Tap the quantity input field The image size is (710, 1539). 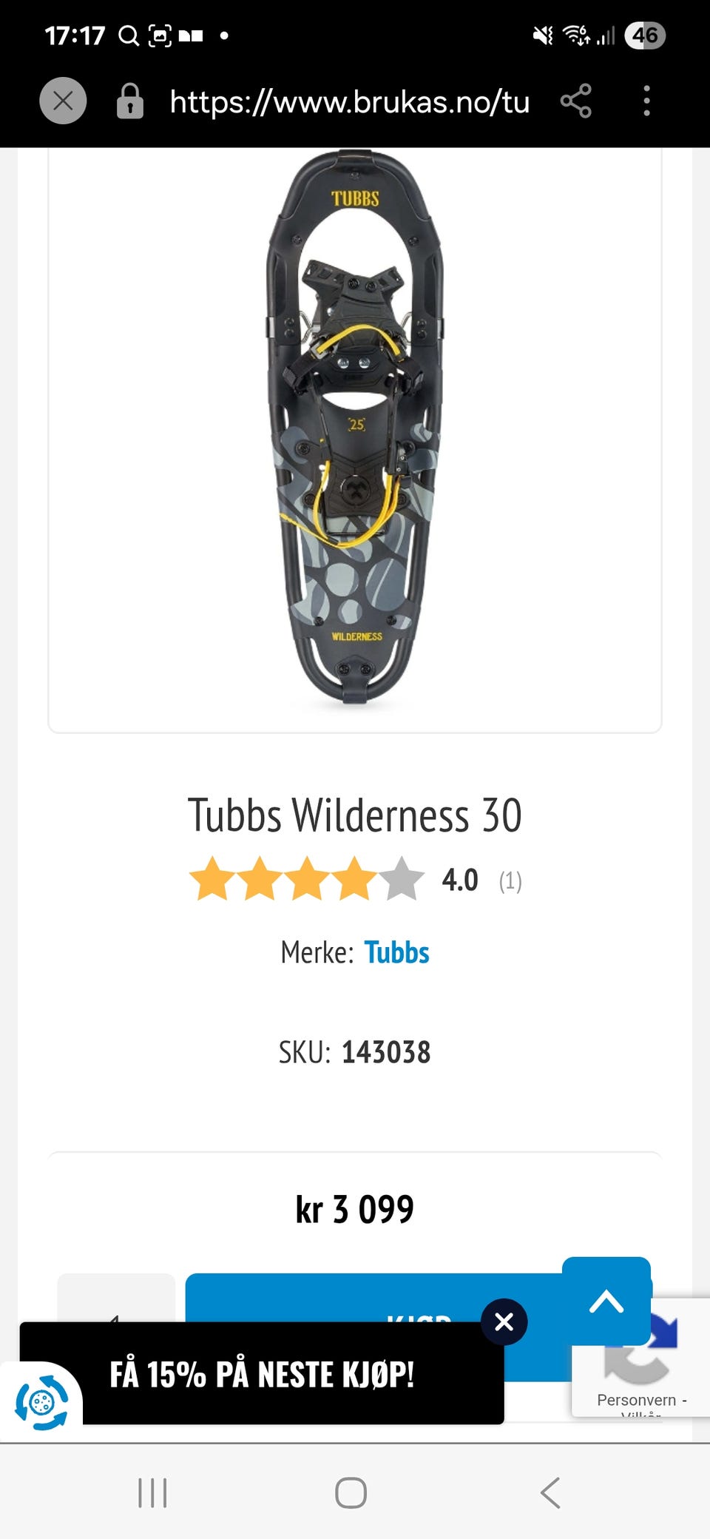click(116, 1299)
